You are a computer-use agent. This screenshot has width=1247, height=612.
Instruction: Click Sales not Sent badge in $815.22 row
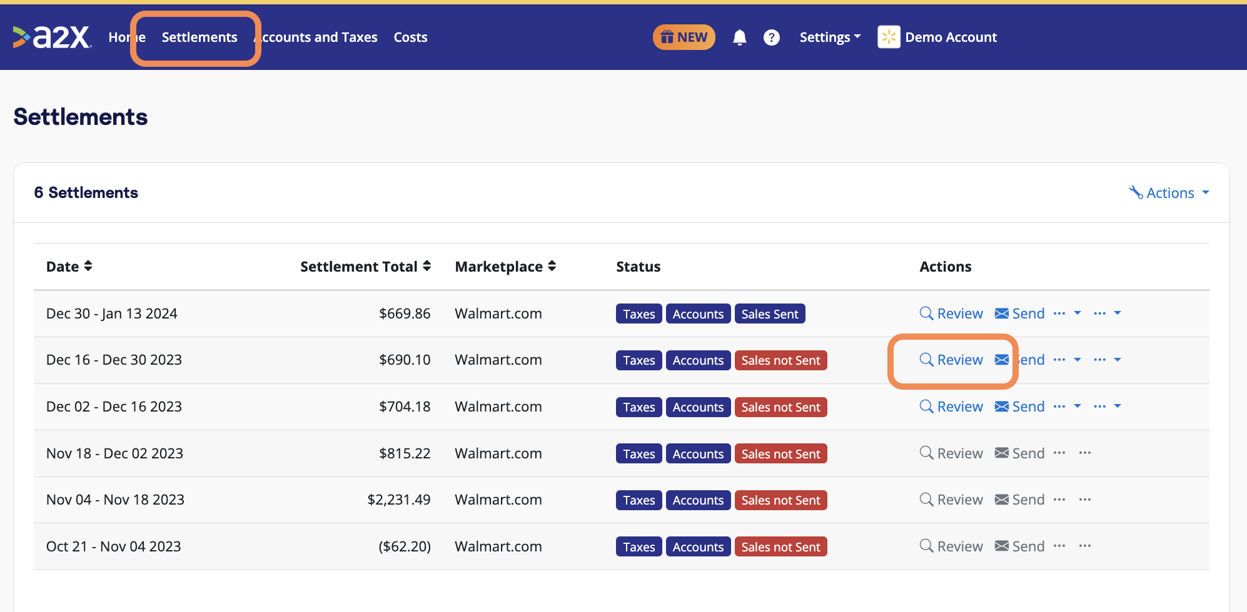(x=780, y=453)
